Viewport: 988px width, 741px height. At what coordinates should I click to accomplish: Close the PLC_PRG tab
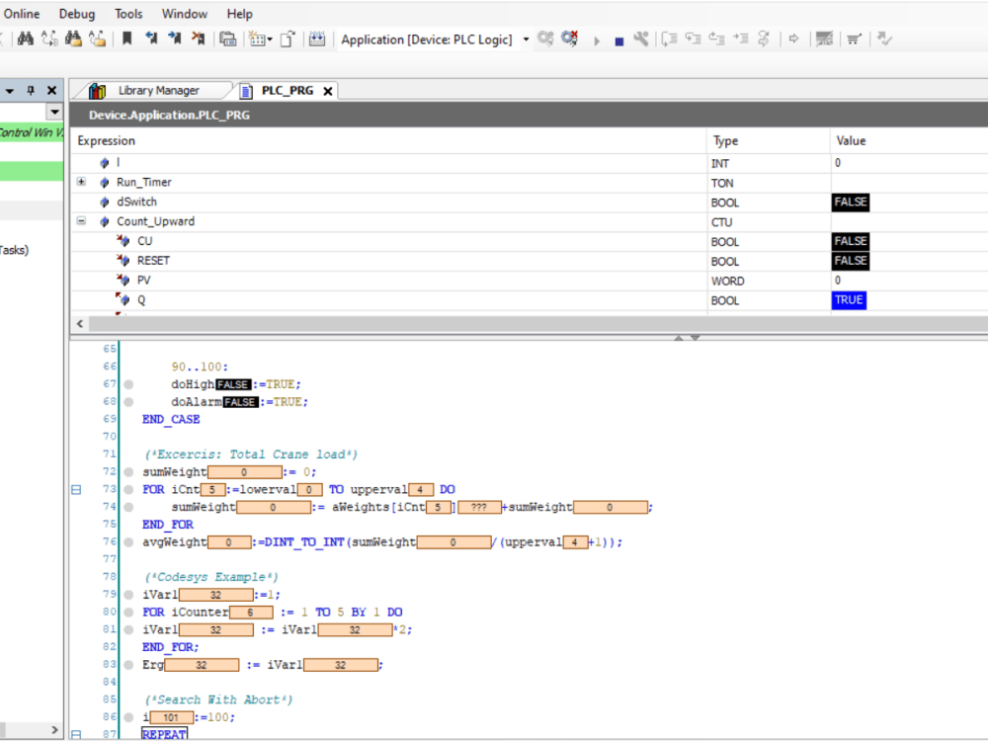click(327, 91)
